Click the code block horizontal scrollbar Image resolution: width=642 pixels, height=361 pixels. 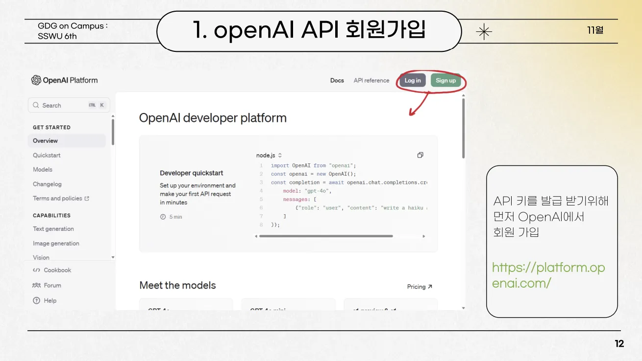pos(326,236)
